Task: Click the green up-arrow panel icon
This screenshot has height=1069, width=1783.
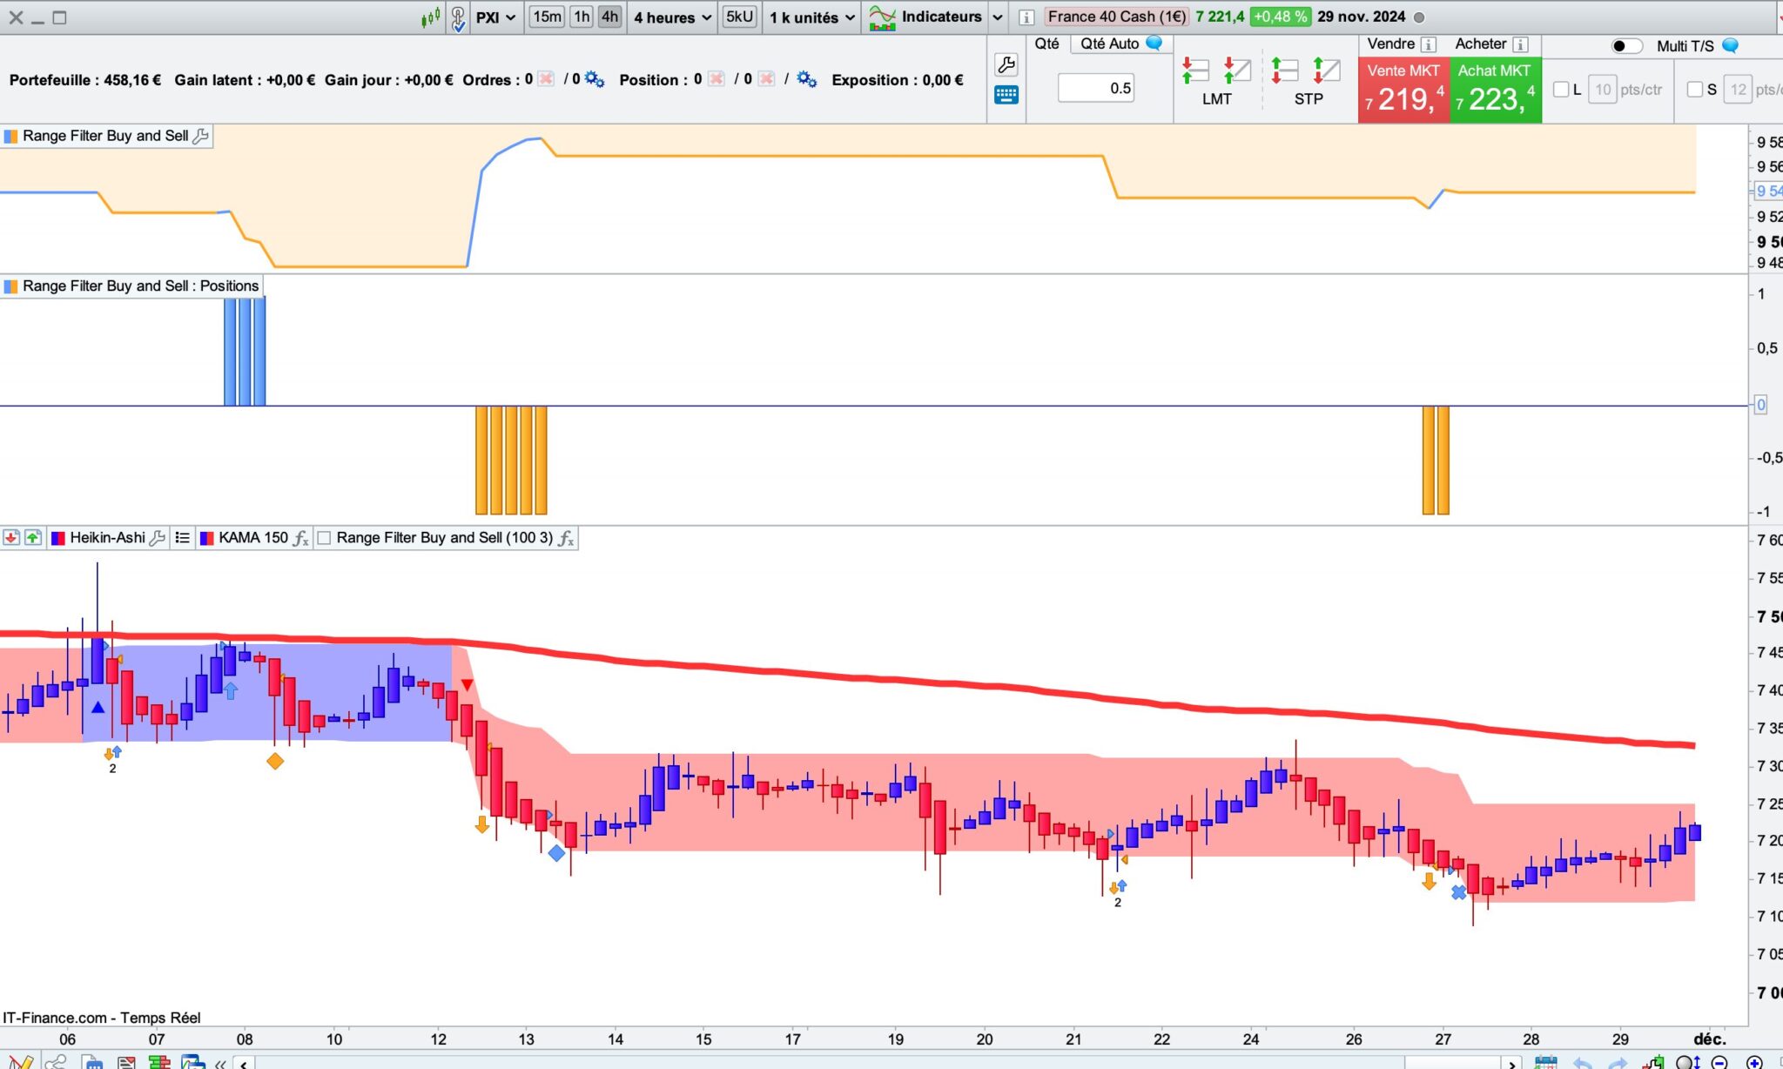Action: pos(33,538)
